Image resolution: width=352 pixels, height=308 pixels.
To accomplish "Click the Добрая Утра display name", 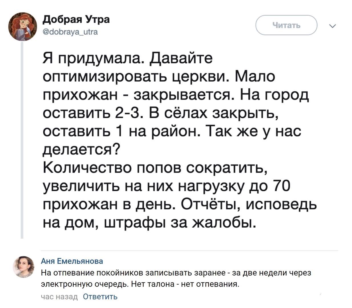I will [x=76, y=19].
